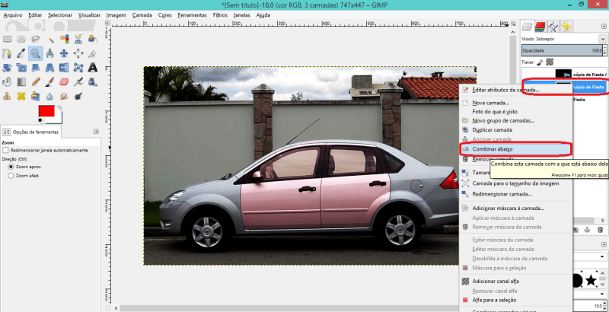
Task: Open the Cores menu
Action: coord(164,15)
